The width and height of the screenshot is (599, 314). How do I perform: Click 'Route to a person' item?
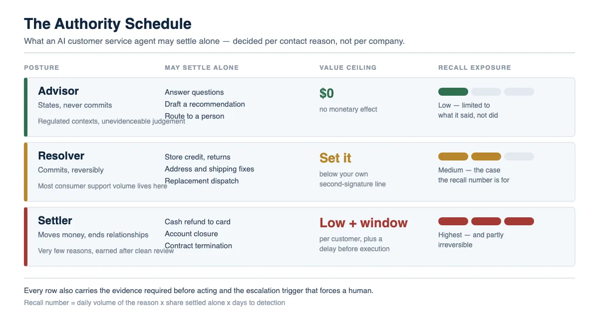click(195, 116)
